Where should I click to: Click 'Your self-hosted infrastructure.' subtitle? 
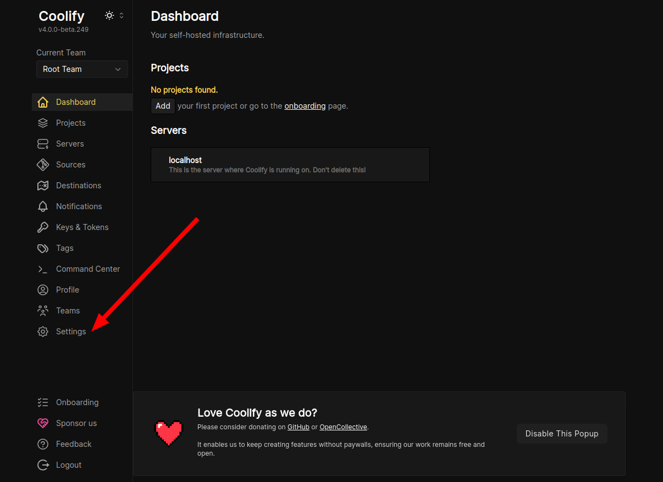208,35
